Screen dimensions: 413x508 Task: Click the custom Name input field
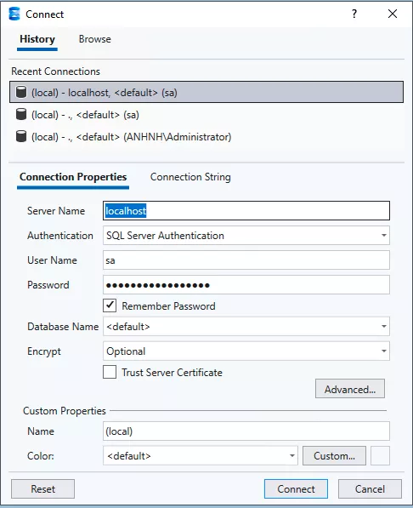click(246, 431)
